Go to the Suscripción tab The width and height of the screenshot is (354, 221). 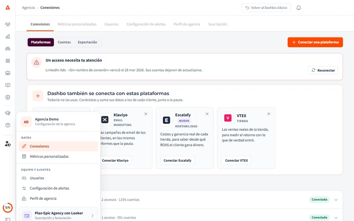[x=218, y=24]
